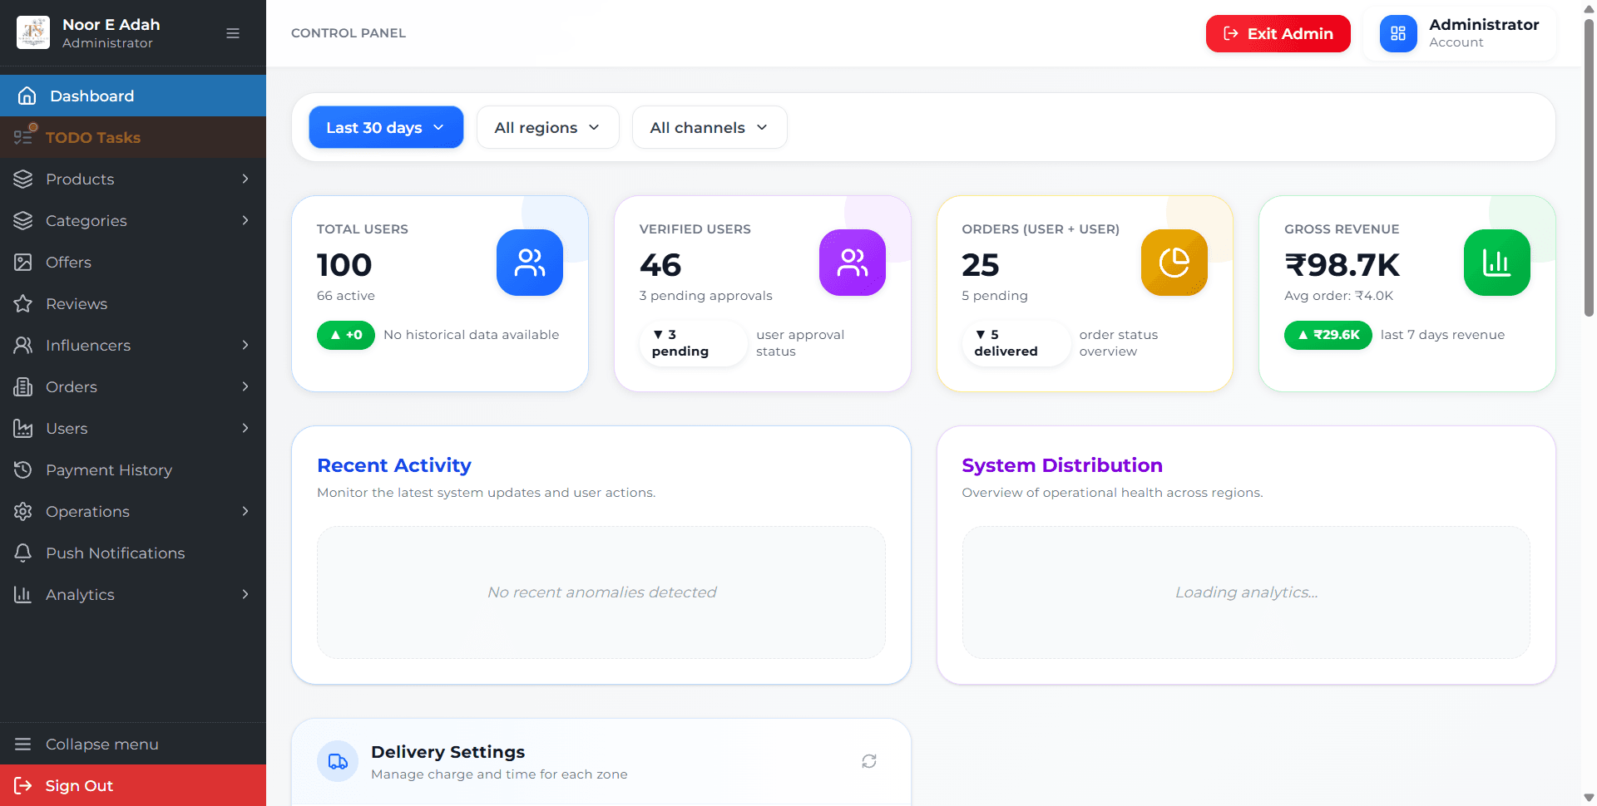Click the Categories stack icon
The width and height of the screenshot is (1597, 806).
pos(23,220)
